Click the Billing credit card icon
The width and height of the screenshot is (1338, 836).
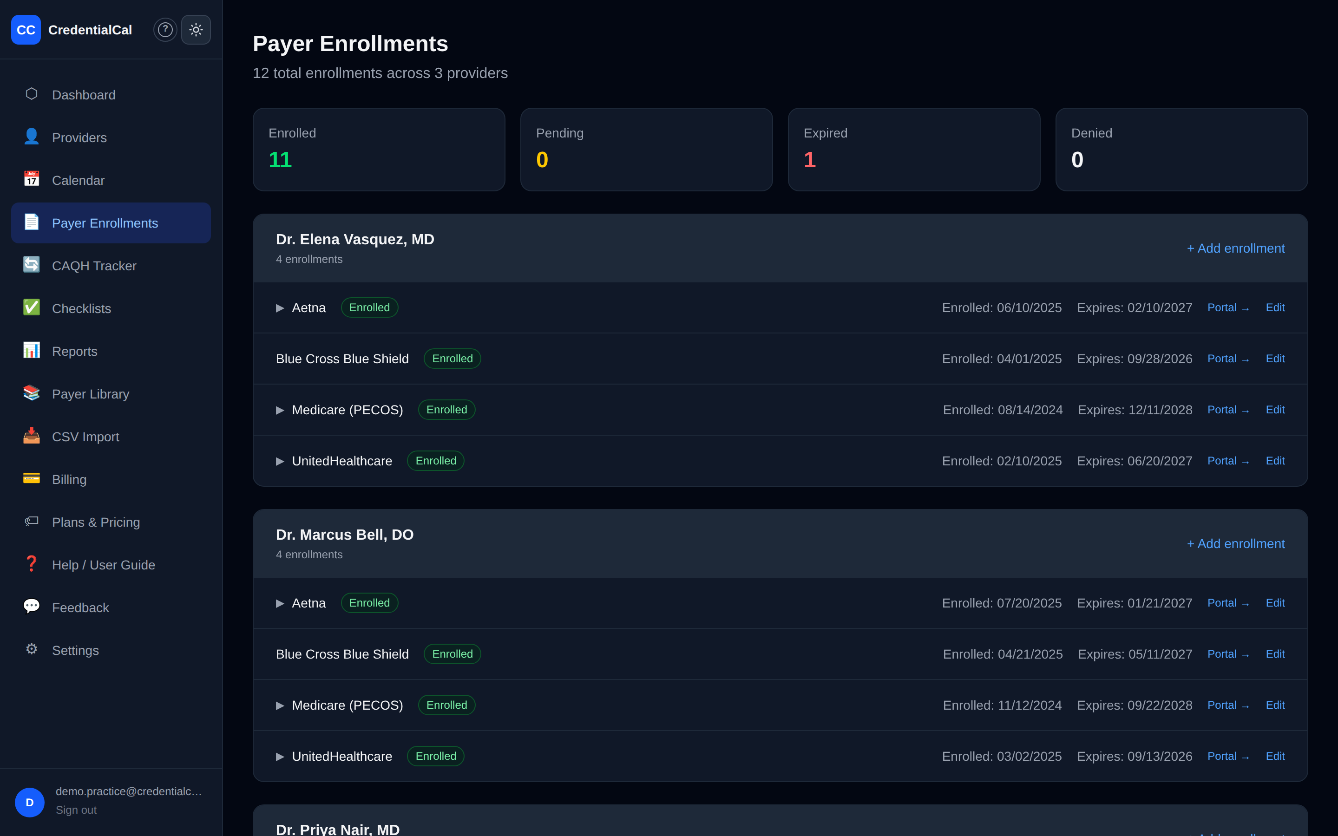(32, 478)
